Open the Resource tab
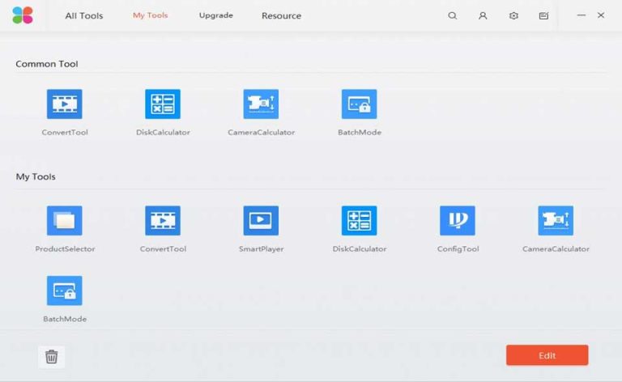622x382 pixels. coord(281,15)
